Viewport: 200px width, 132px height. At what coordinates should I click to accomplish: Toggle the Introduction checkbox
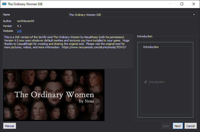pos(146,82)
